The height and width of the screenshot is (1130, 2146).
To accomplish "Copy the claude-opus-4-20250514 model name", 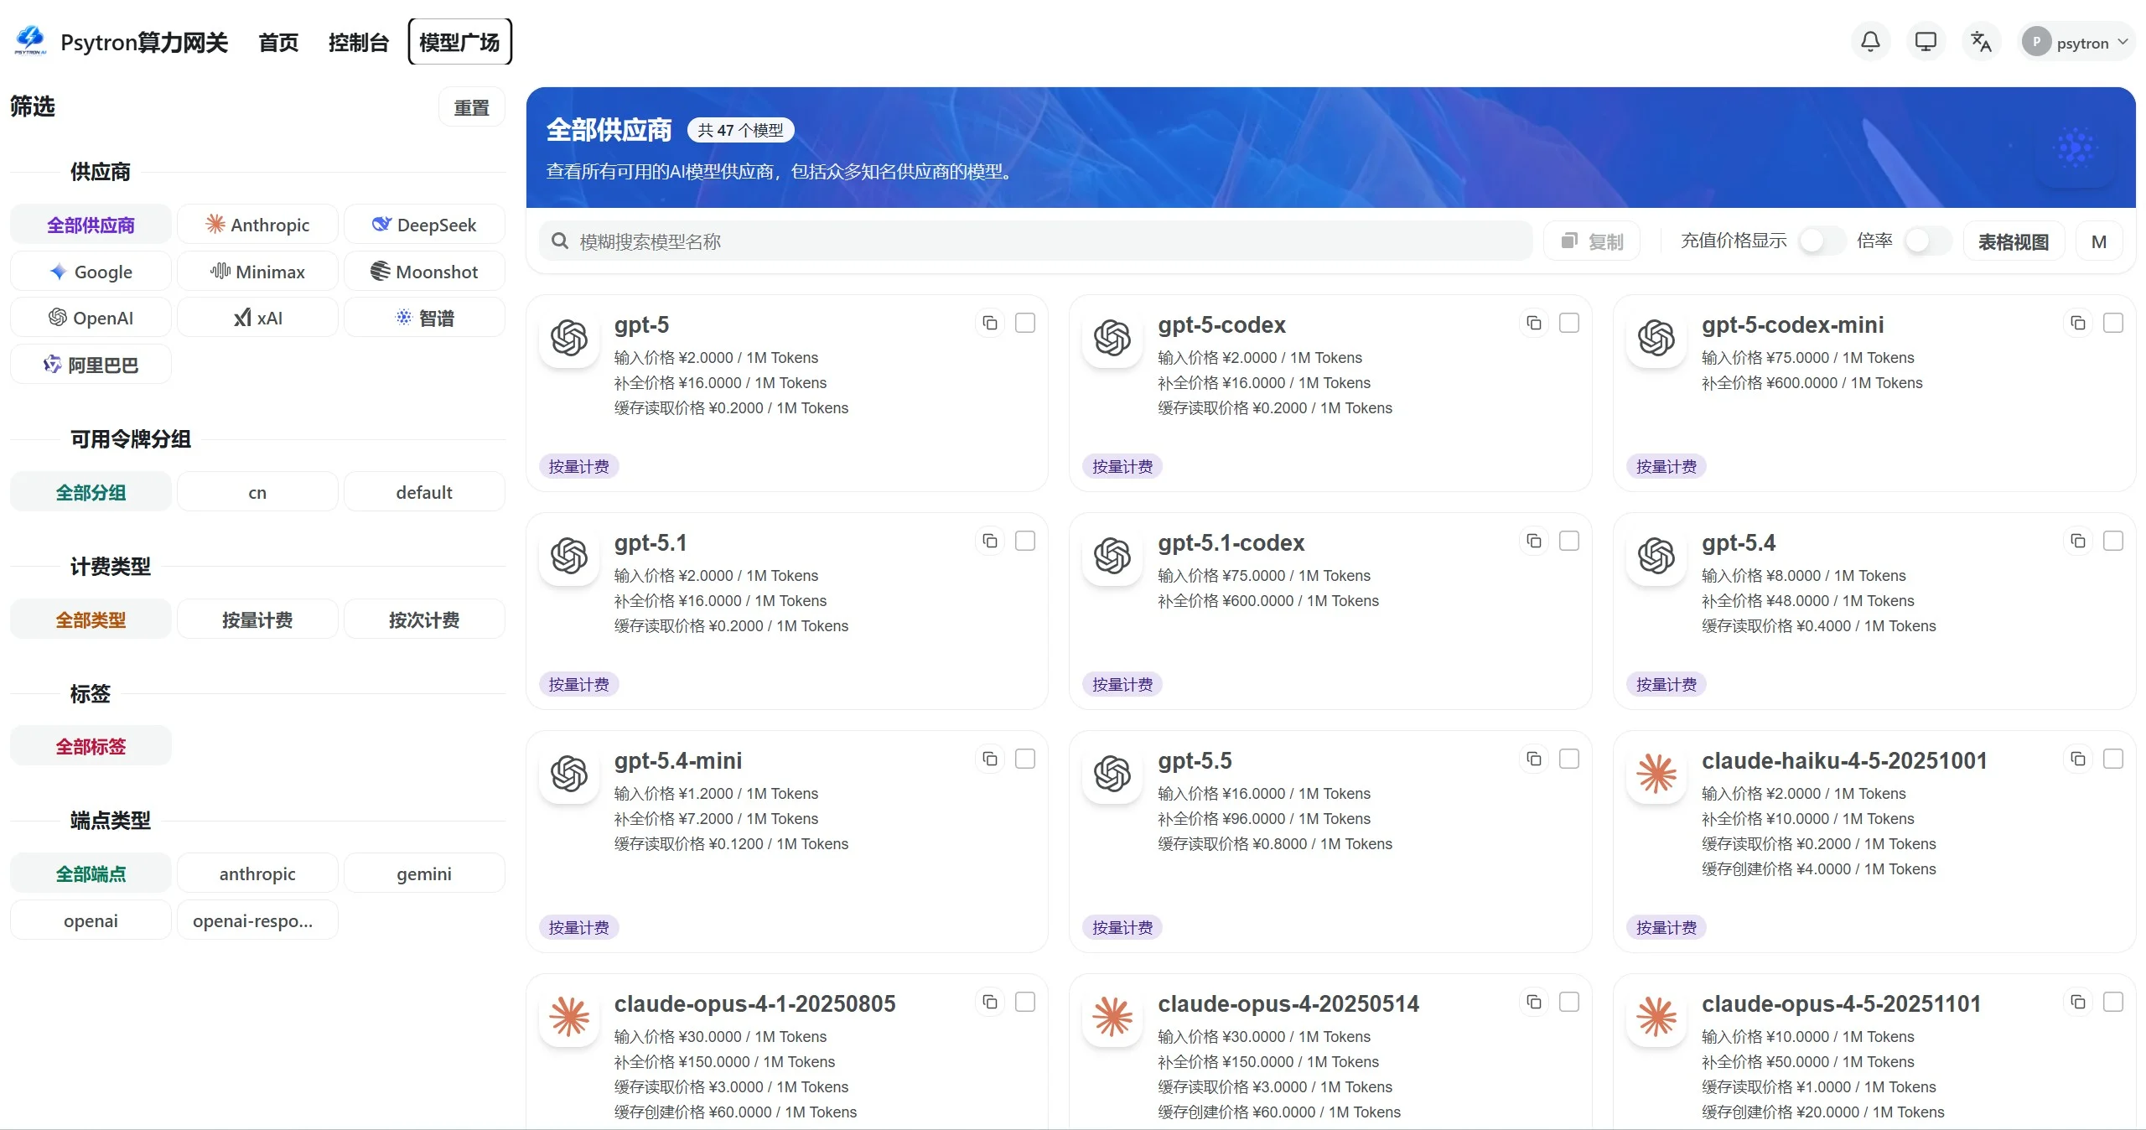I will coord(1534,1002).
